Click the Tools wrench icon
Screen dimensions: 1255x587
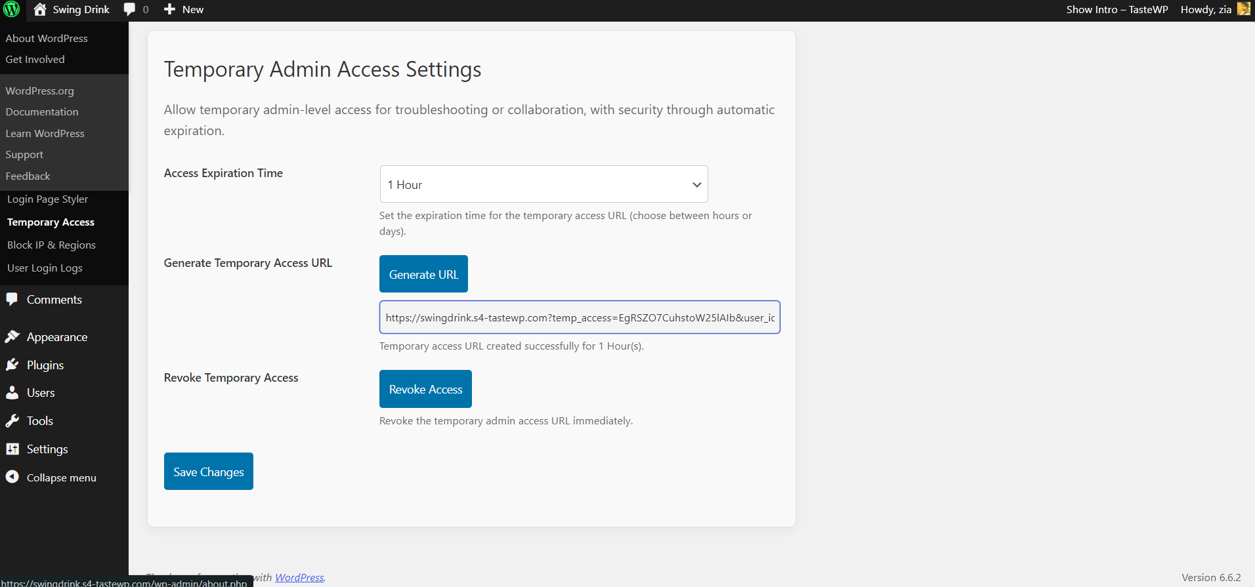pyautogui.click(x=12, y=420)
